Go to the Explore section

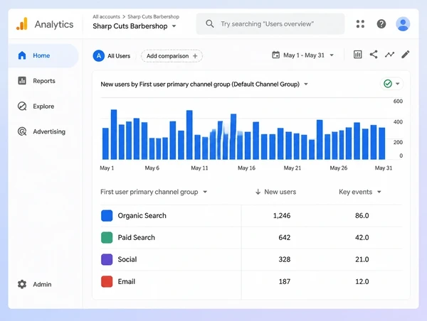tap(43, 106)
